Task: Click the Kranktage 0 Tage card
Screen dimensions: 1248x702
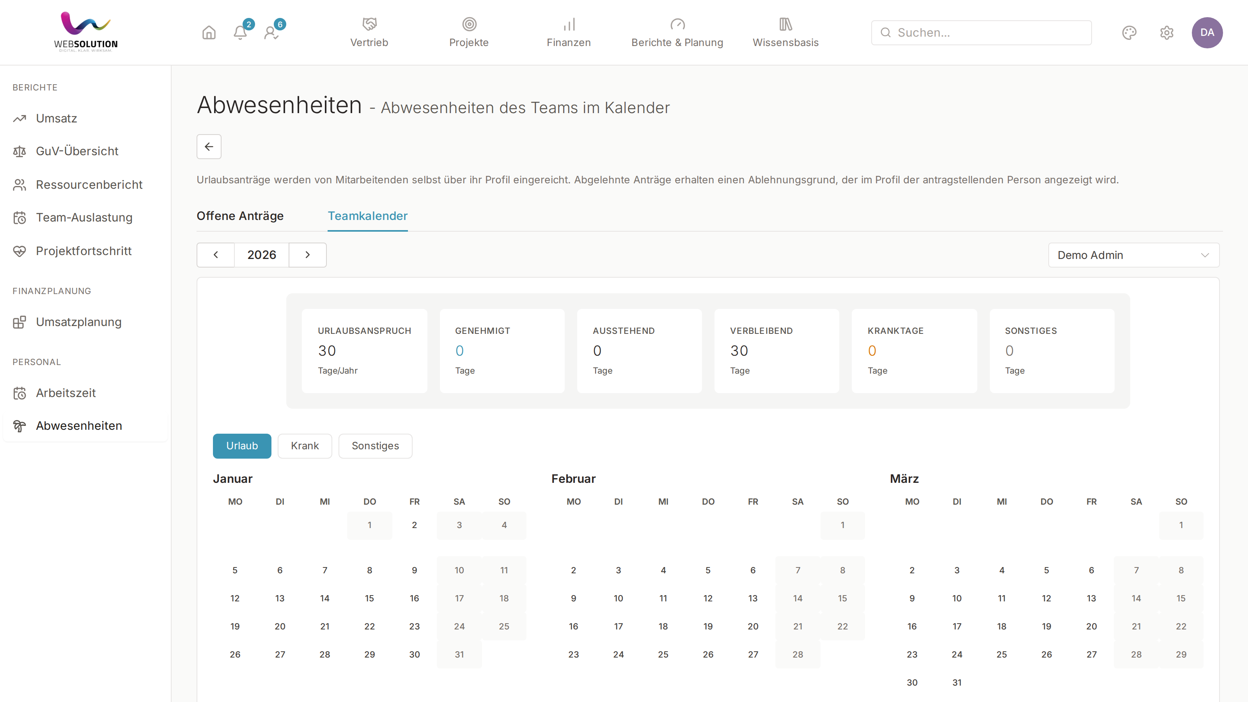Action: coord(914,351)
